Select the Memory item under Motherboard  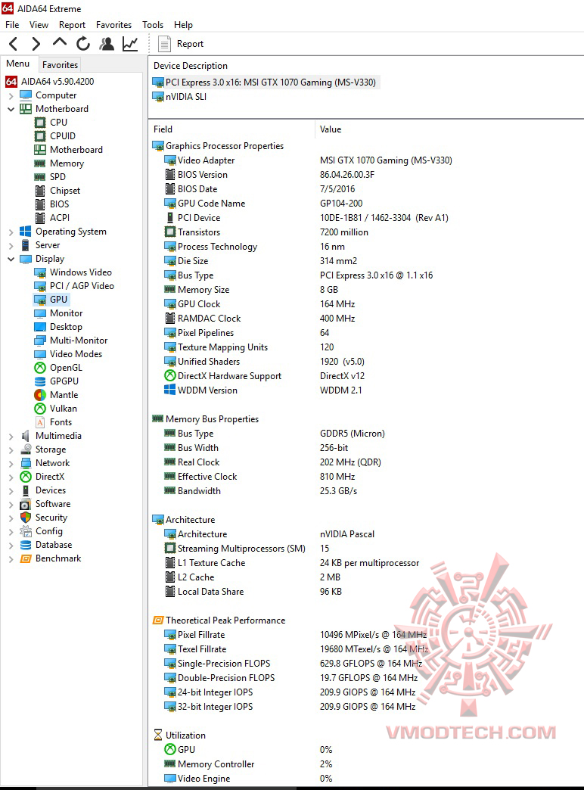[59, 163]
